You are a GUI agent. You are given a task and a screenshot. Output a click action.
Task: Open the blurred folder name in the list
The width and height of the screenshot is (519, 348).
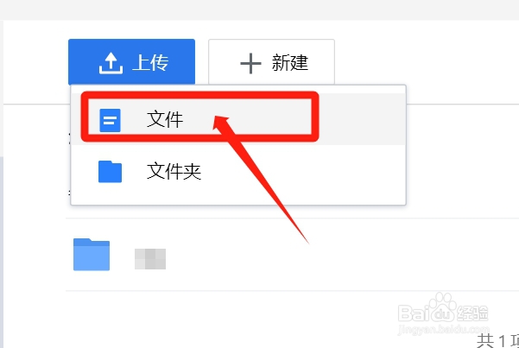tap(150, 259)
